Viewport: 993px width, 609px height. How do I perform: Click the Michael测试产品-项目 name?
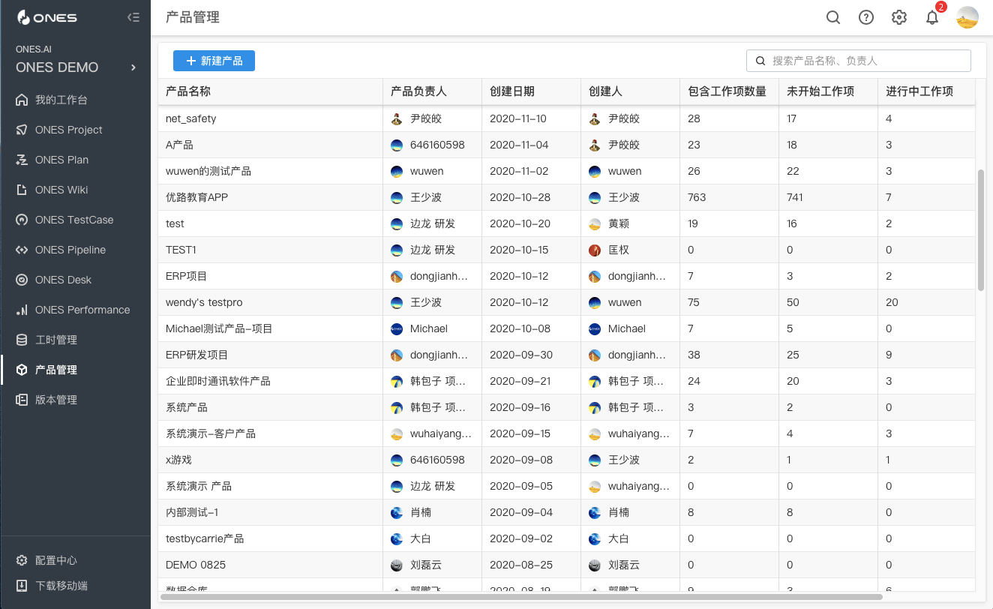coord(219,328)
